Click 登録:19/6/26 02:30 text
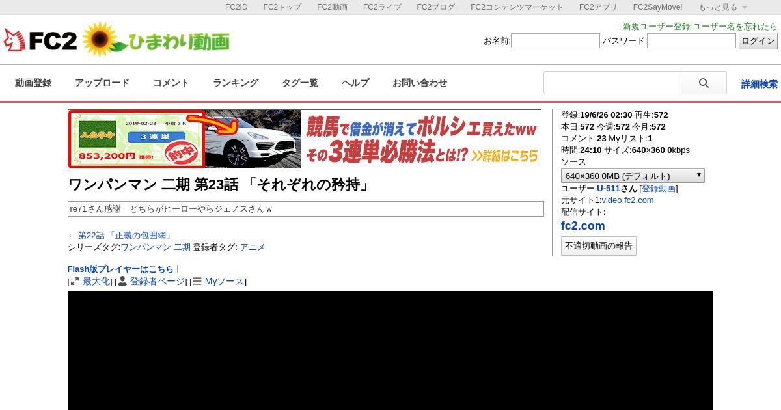The height and width of the screenshot is (410, 781). coord(597,115)
